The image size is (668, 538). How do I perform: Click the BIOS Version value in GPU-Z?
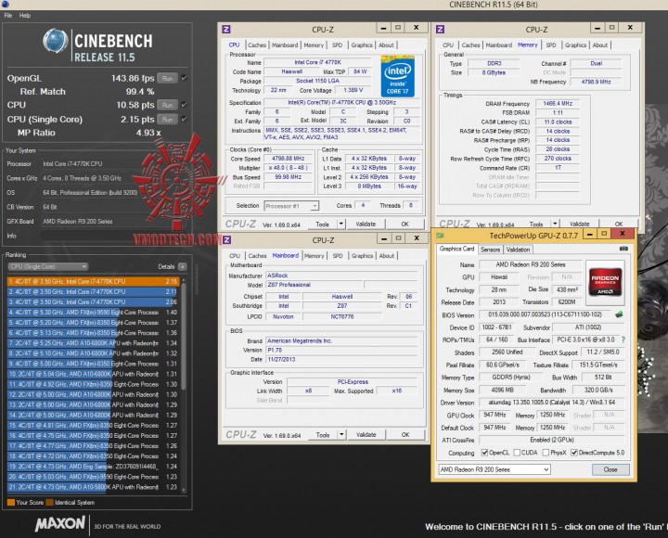546,314
